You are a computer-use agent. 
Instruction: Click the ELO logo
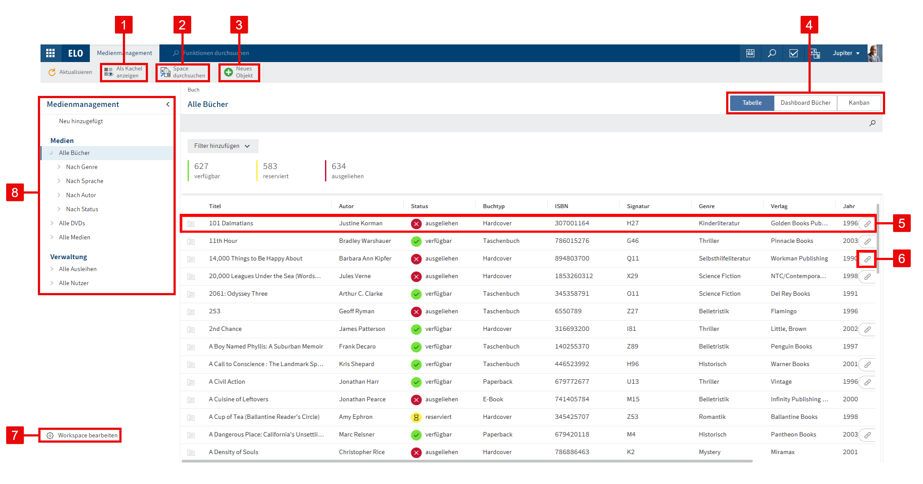click(x=75, y=53)
